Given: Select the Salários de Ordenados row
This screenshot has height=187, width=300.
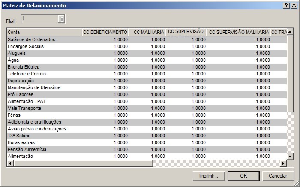Looking at the screenshot, I should click(44, 39).
